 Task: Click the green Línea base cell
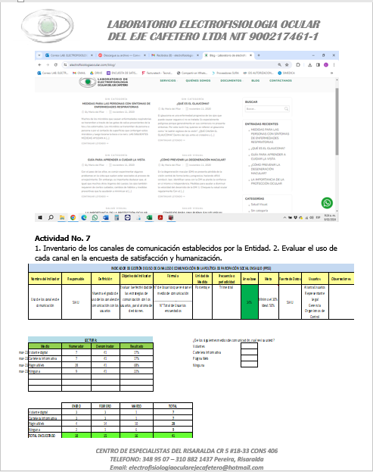[250, 302]
